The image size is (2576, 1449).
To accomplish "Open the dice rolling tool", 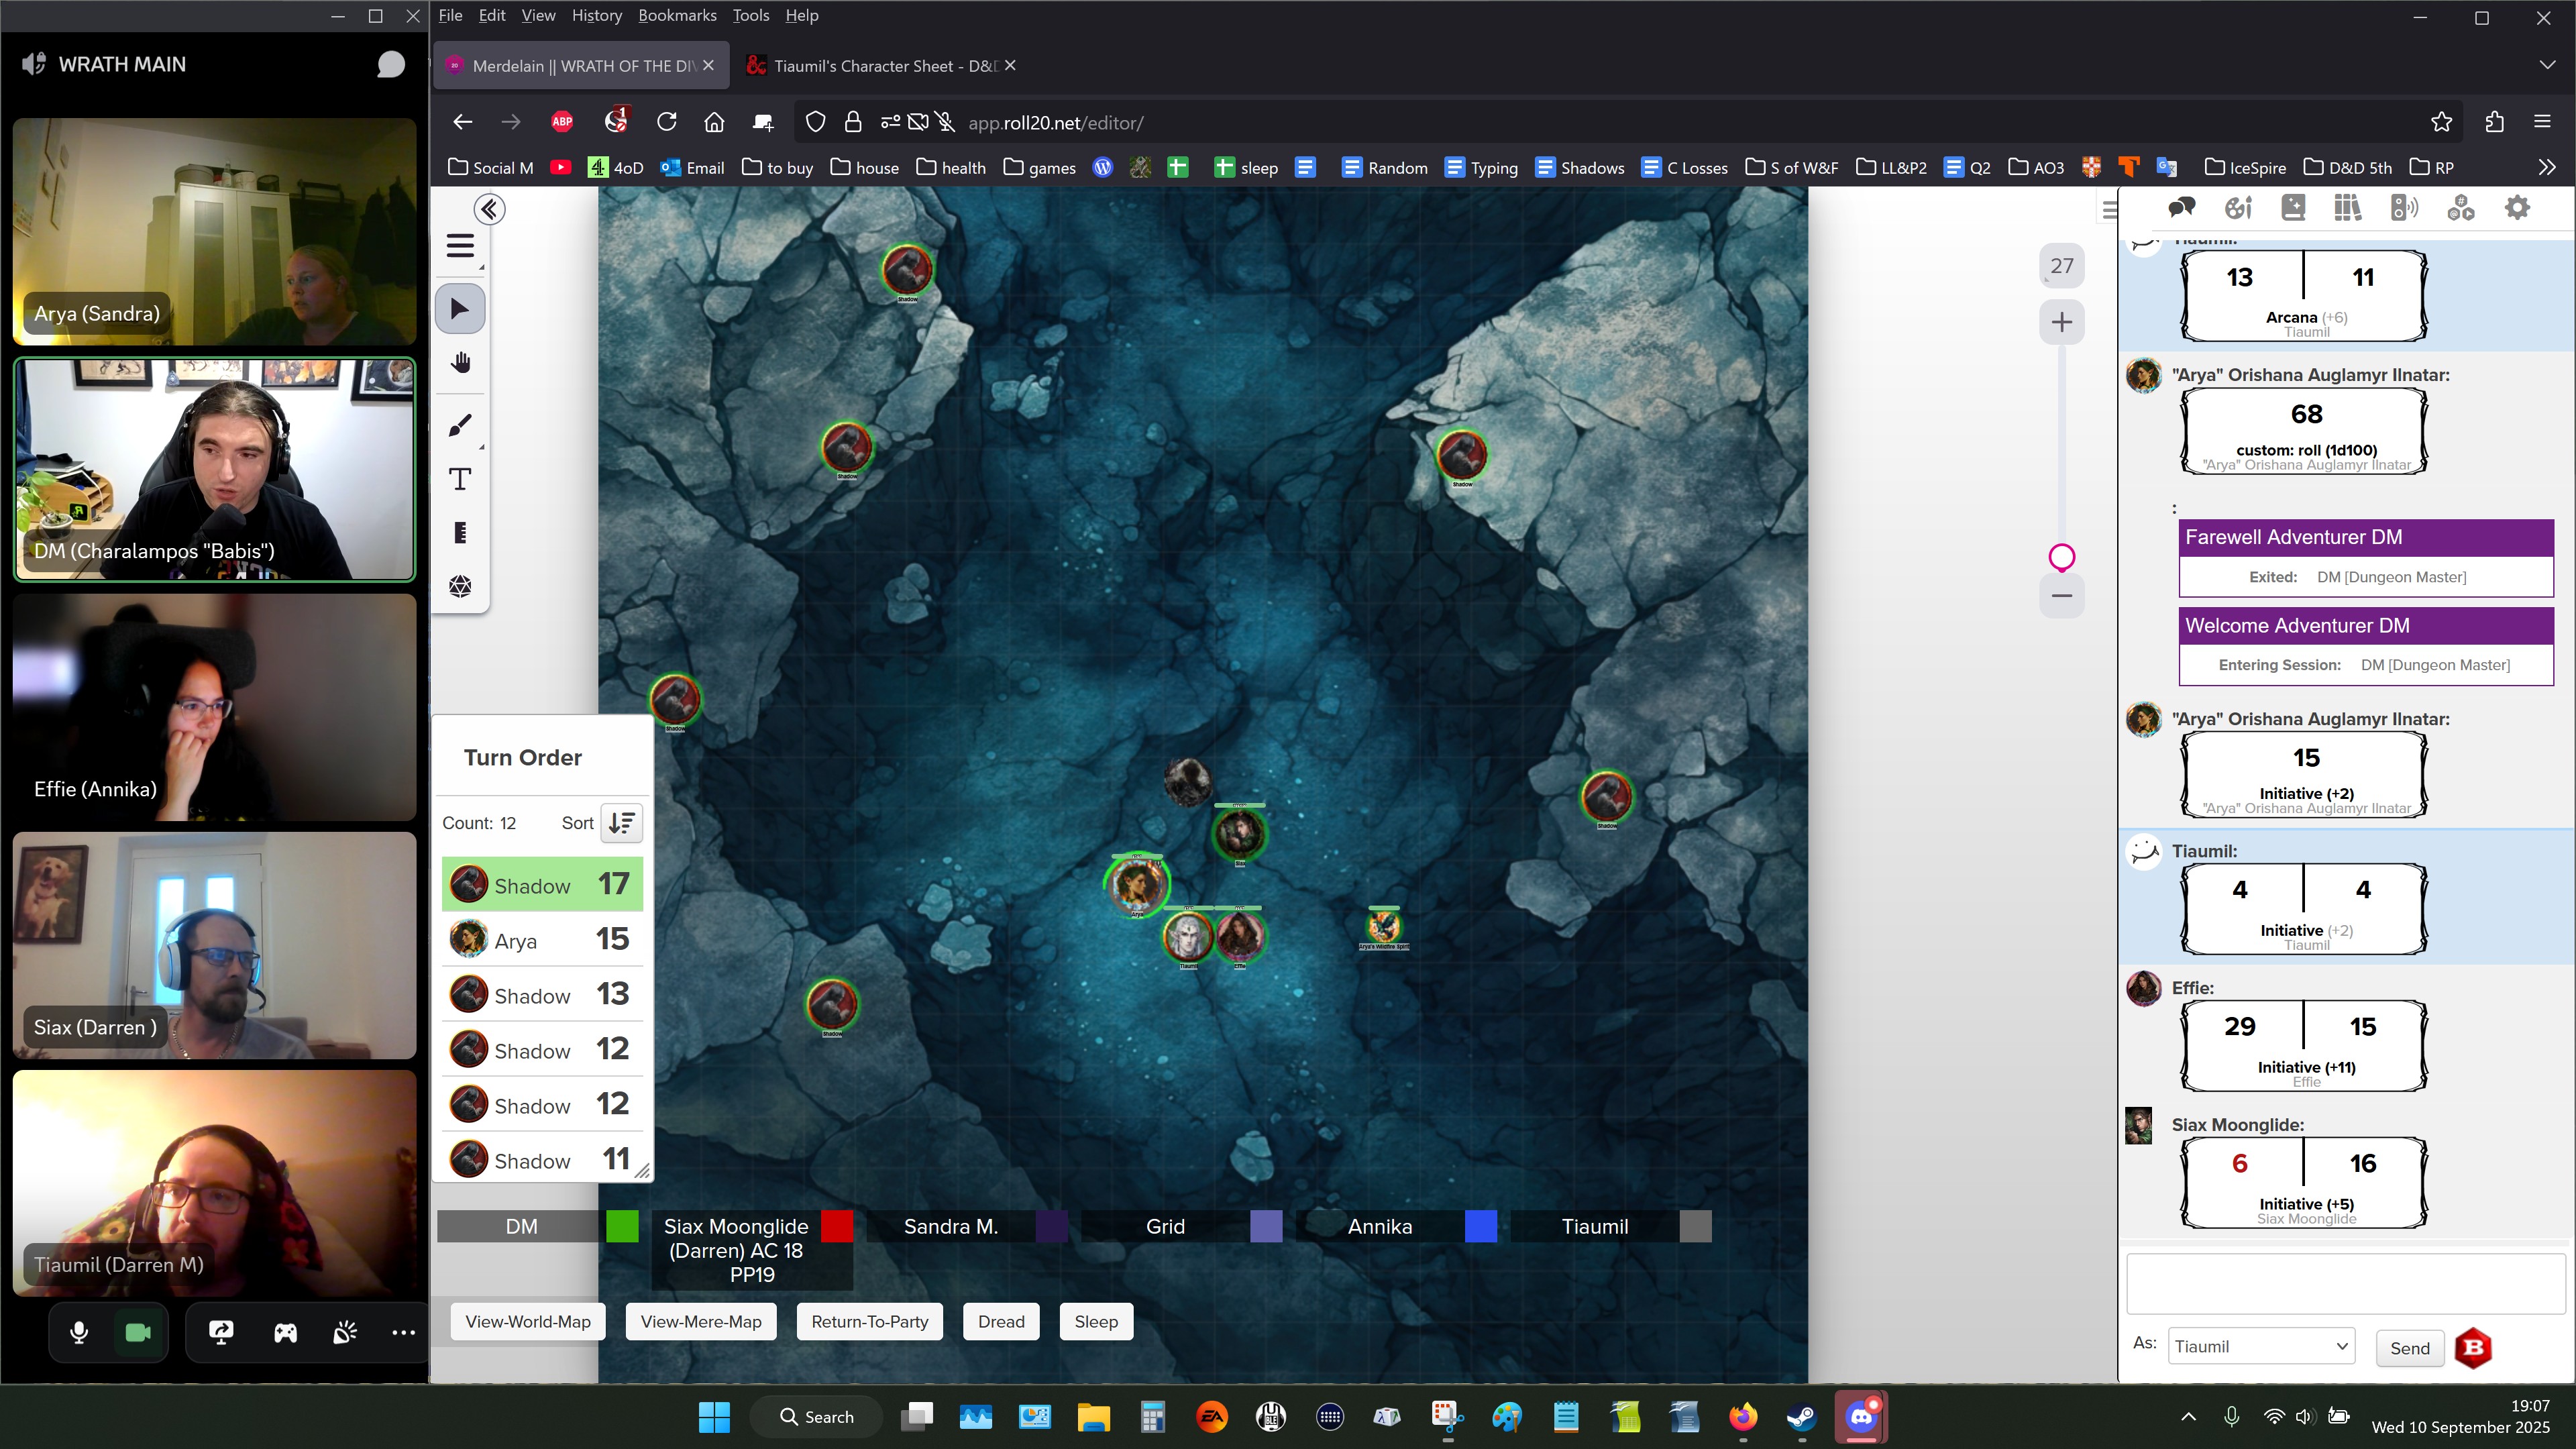I will (460, 586).
